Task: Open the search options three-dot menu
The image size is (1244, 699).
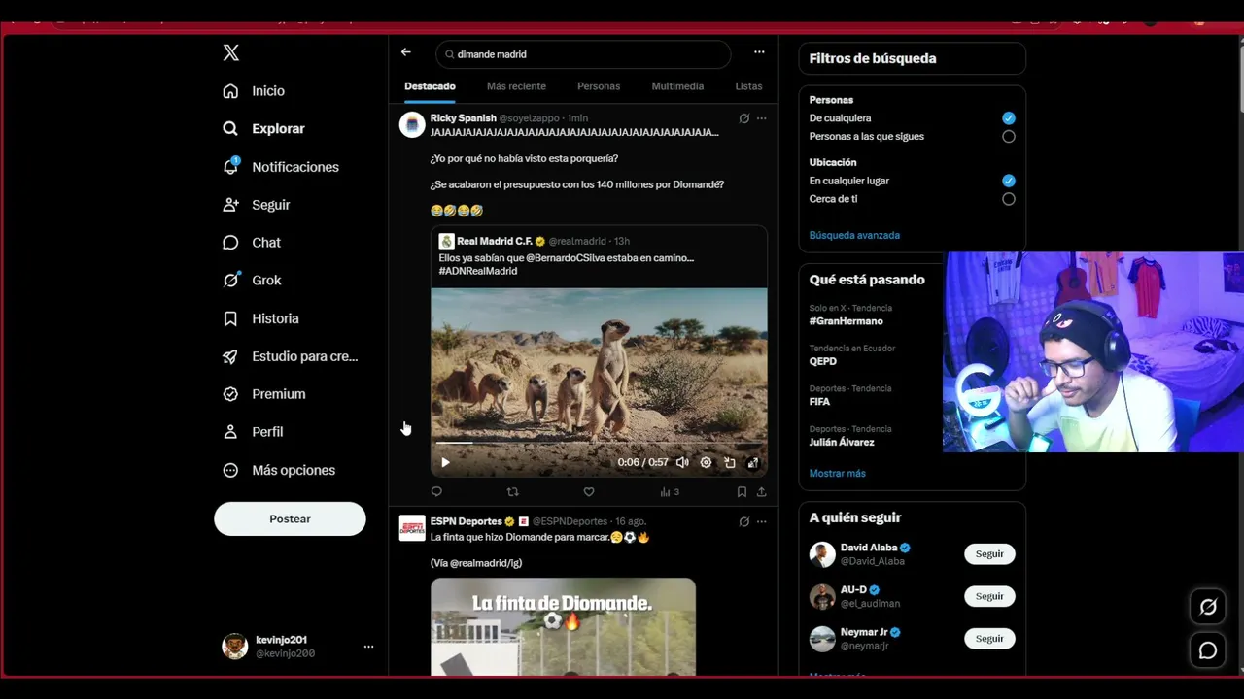Action: click(759, 52)
